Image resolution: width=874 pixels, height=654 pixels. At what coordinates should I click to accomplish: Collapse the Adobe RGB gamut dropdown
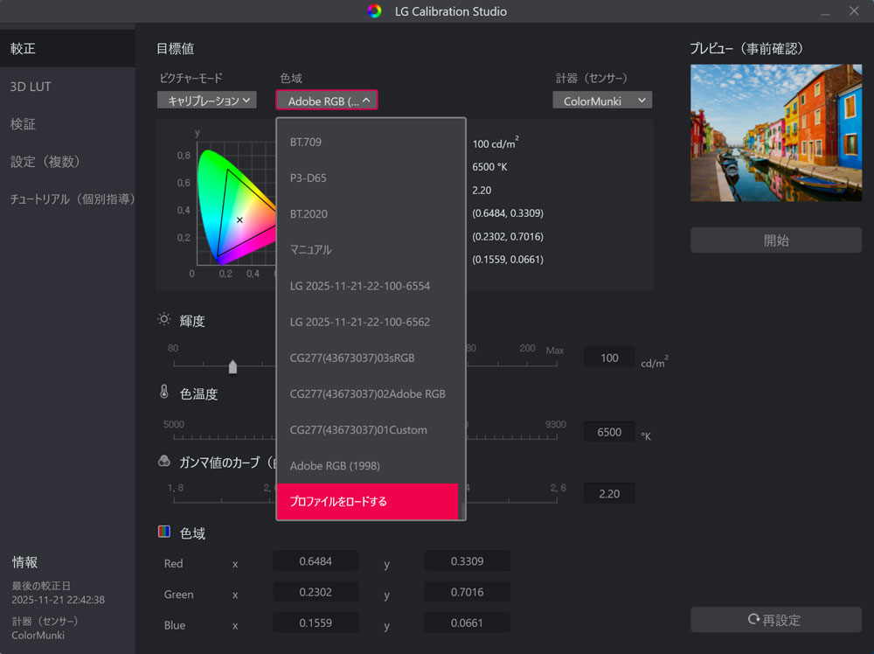coord(327,101)
